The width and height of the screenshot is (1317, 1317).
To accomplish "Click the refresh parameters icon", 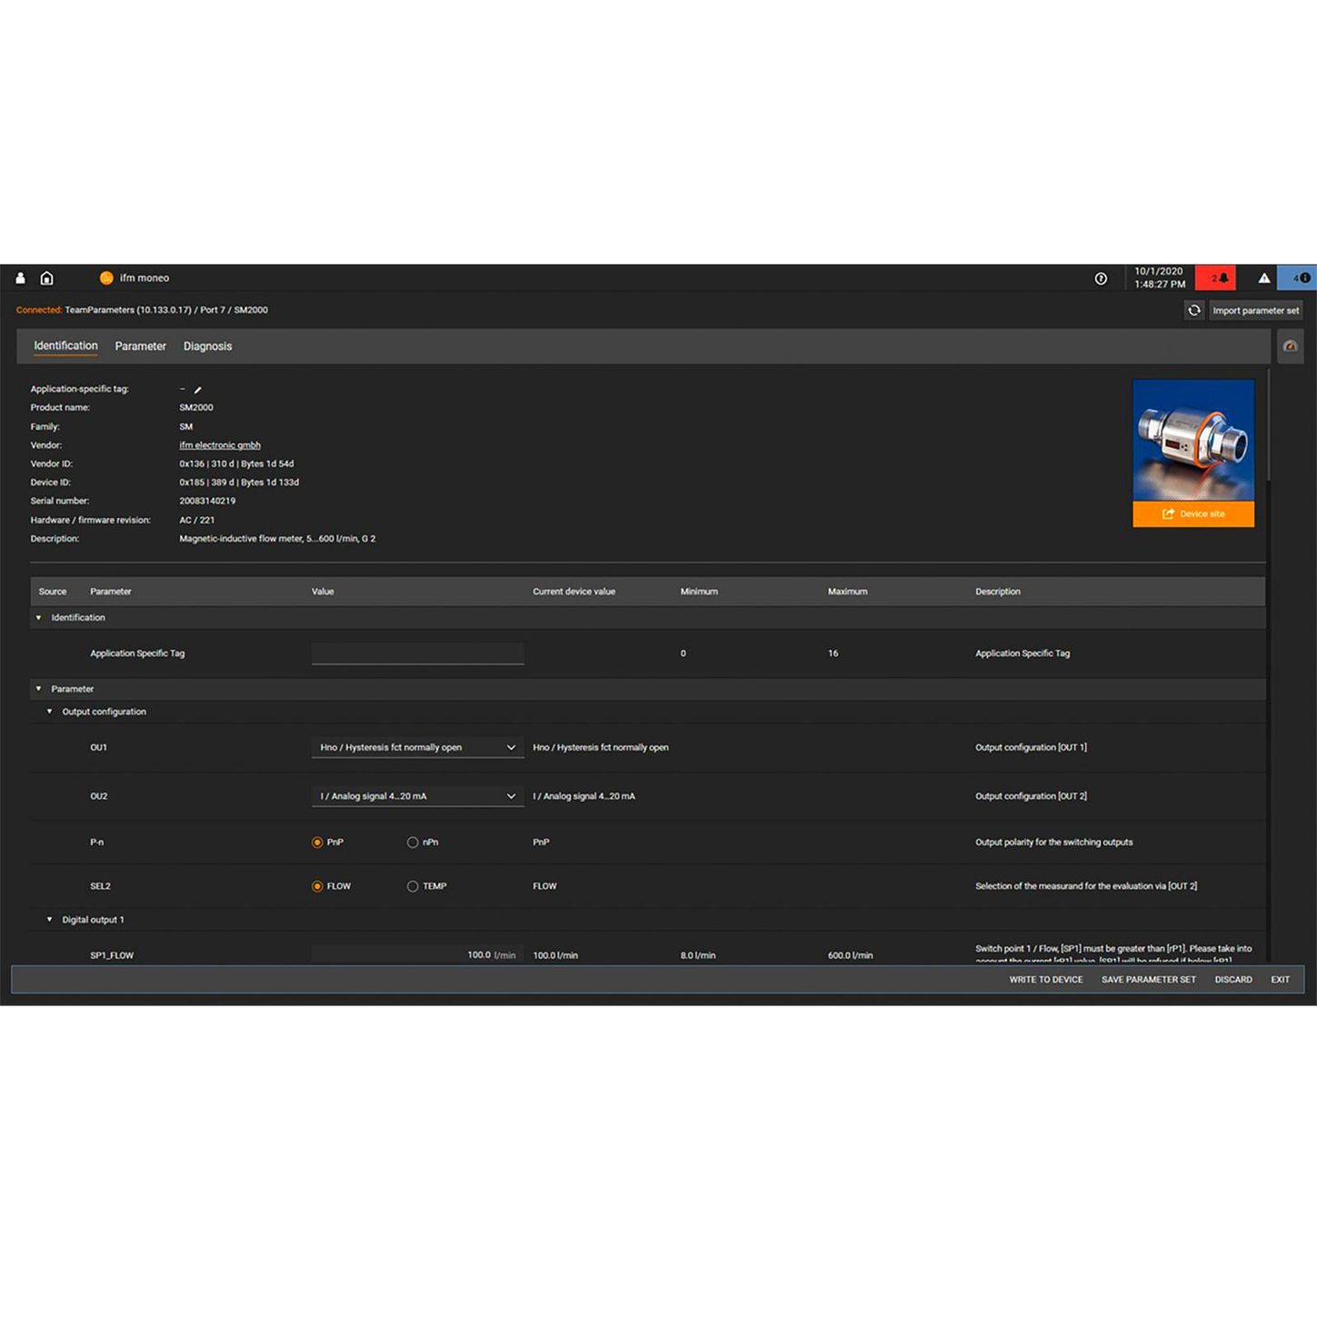I will (x=1193, y=311).
